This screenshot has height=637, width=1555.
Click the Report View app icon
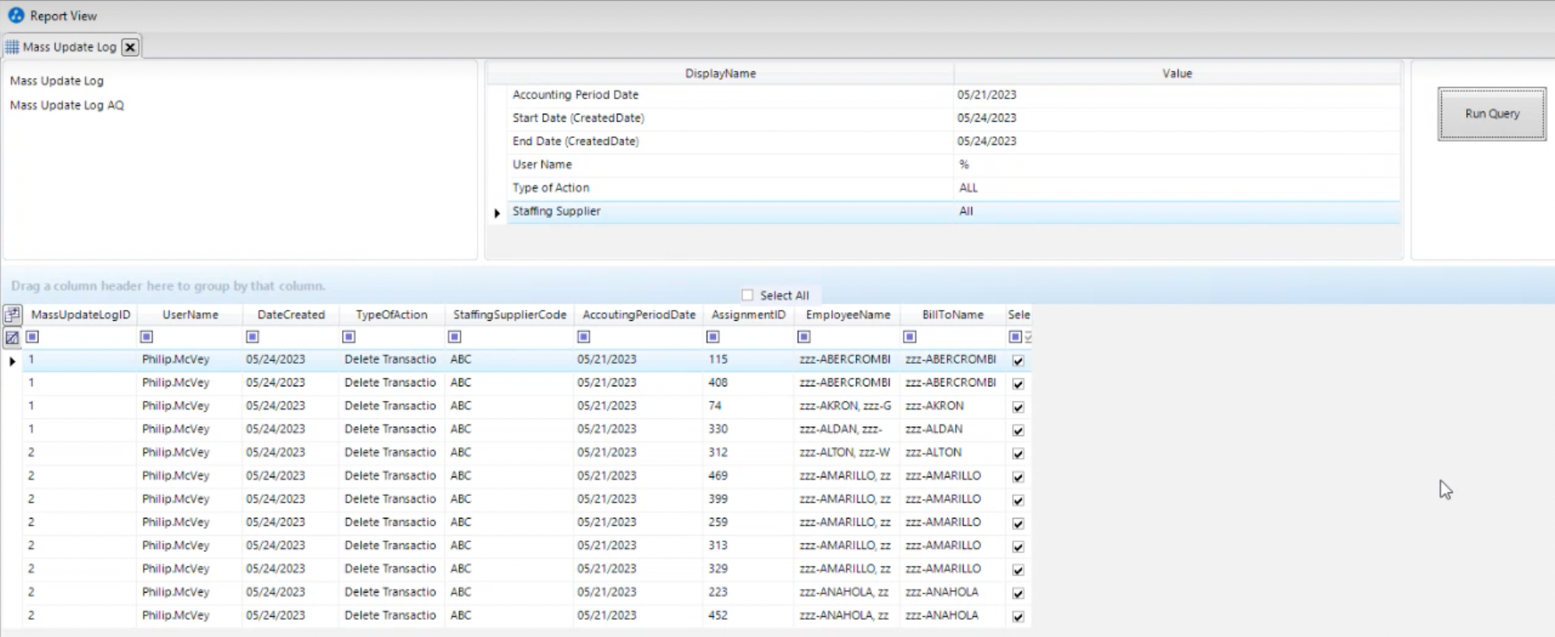tap(16, 15)
